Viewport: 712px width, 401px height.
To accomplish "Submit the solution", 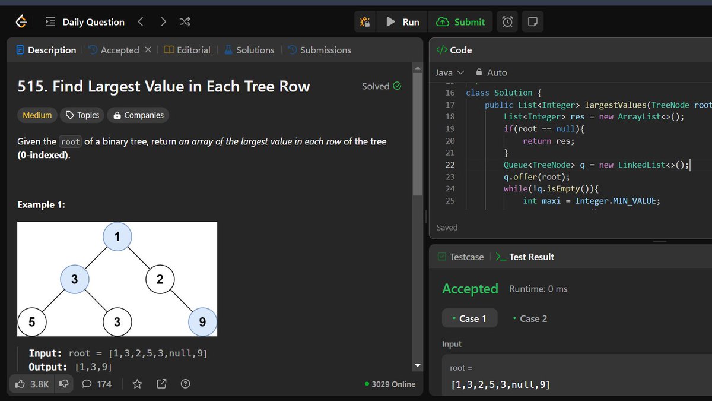I will point(460,22).
